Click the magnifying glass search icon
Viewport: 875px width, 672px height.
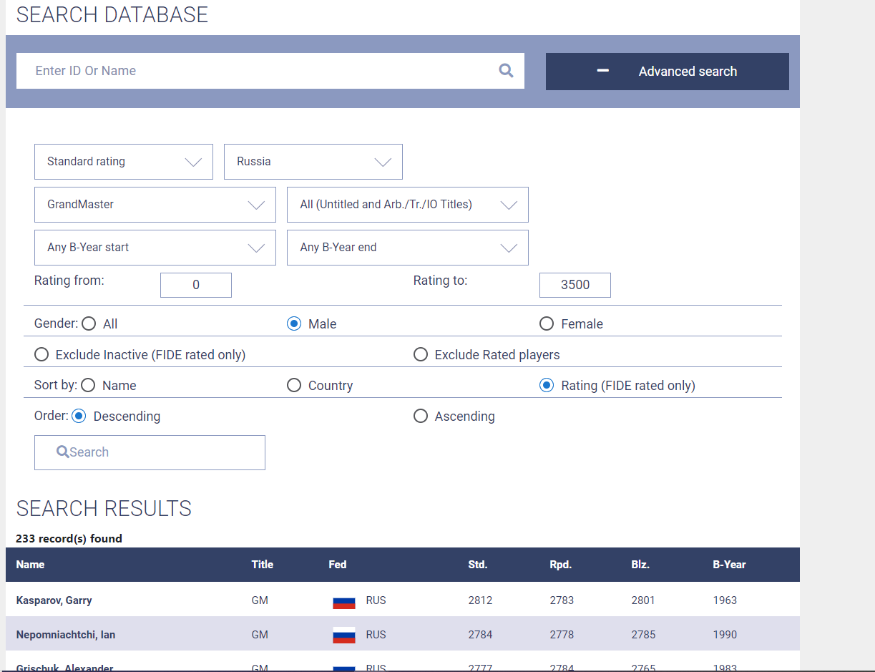[506, 71]
